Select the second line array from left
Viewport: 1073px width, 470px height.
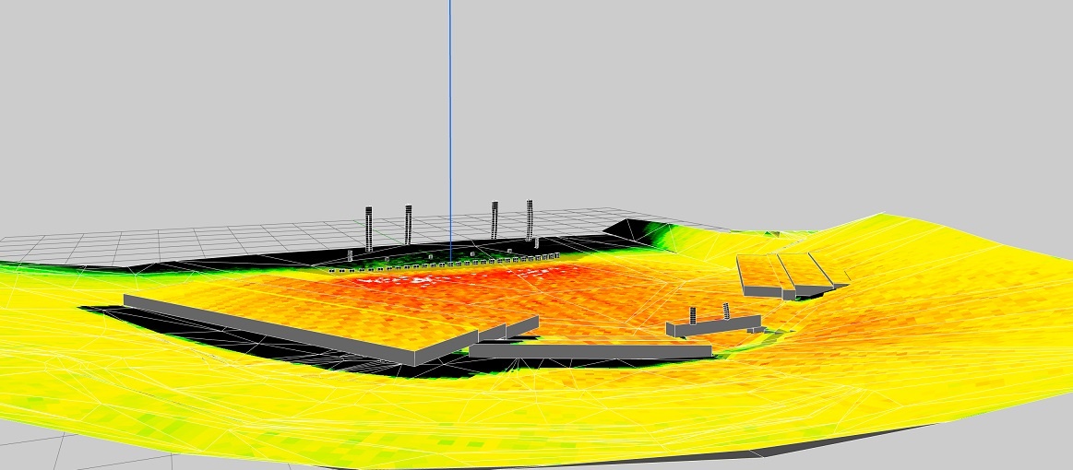[408, 224]
